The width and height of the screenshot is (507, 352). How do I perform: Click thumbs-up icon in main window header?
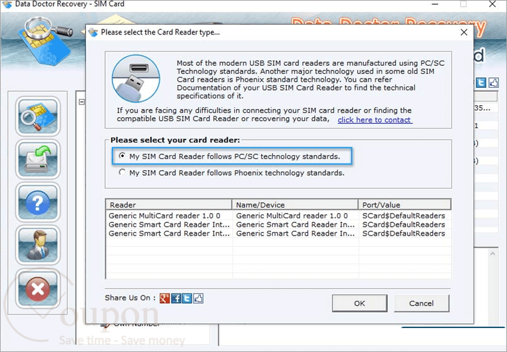[x=494, y=83]
